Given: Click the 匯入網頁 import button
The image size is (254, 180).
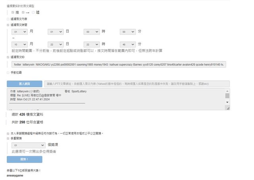Looking at the screenshot, I should coord(24,84).
